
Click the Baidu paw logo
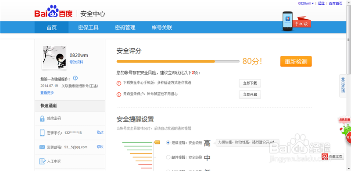[x=54, y=11]
